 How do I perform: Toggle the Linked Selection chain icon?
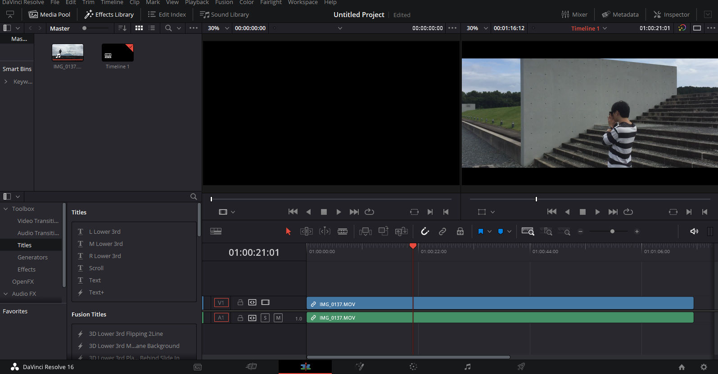443,232
